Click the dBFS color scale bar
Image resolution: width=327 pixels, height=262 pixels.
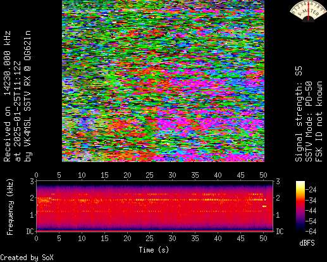point(300,206)
